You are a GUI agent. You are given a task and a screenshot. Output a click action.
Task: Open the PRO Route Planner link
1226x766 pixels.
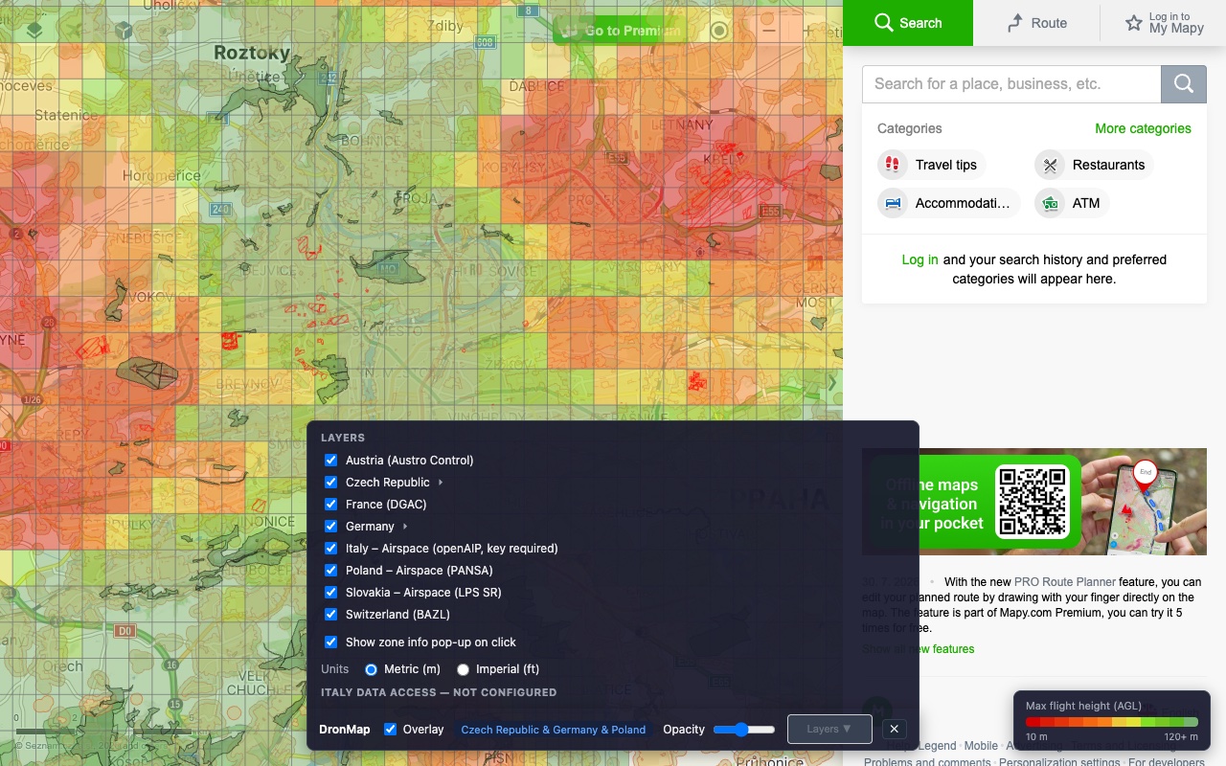[x=1065, y=582]
